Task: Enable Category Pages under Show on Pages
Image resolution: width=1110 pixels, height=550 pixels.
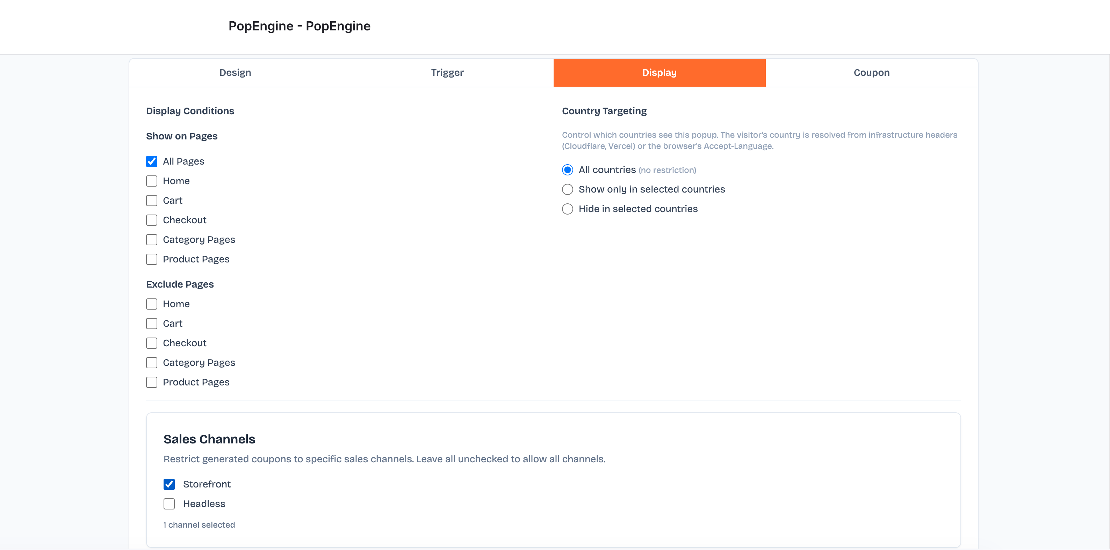Action: (x=152, y=239)
